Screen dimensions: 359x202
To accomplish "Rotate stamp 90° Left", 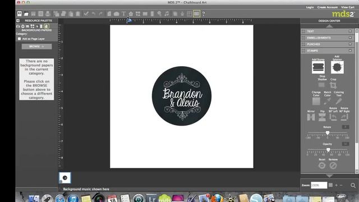I will pyautogui.click(x=333, y=117).
